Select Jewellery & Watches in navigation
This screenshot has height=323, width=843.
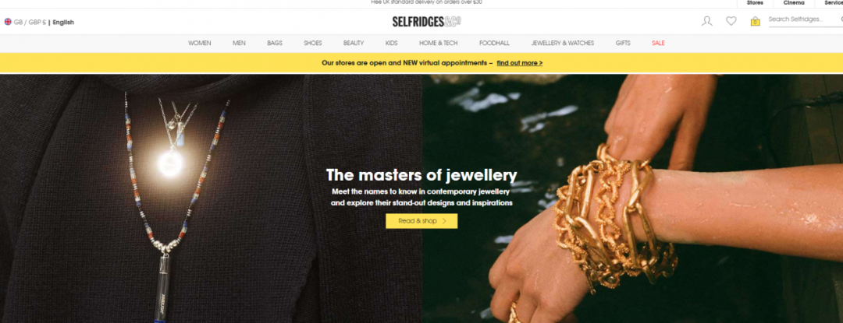(562, 44)
